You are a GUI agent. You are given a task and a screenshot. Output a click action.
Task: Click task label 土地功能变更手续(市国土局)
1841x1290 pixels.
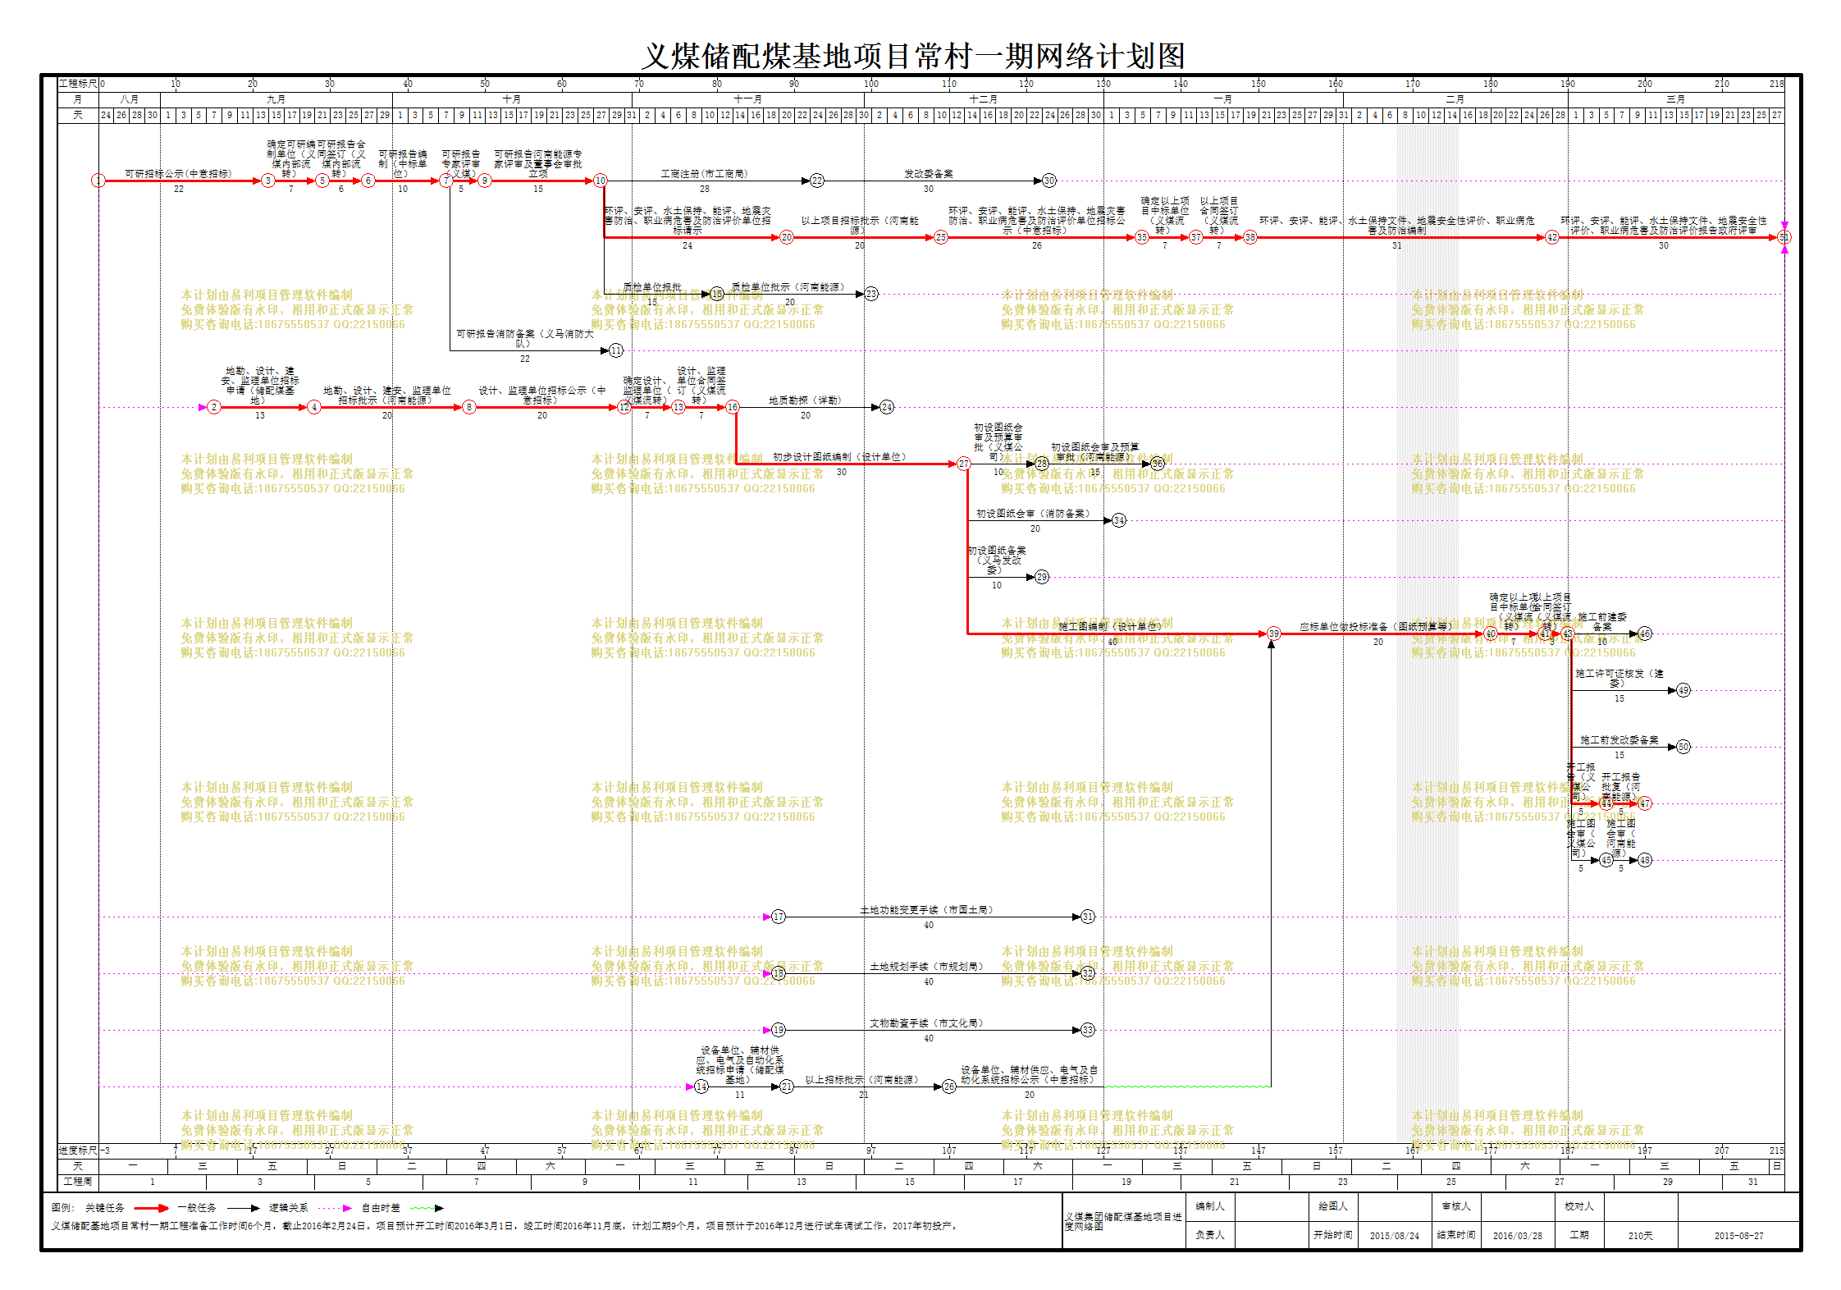(927, 910)
